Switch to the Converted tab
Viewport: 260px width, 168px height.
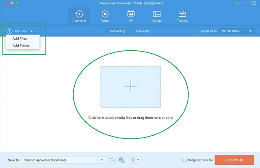point(143,31)
